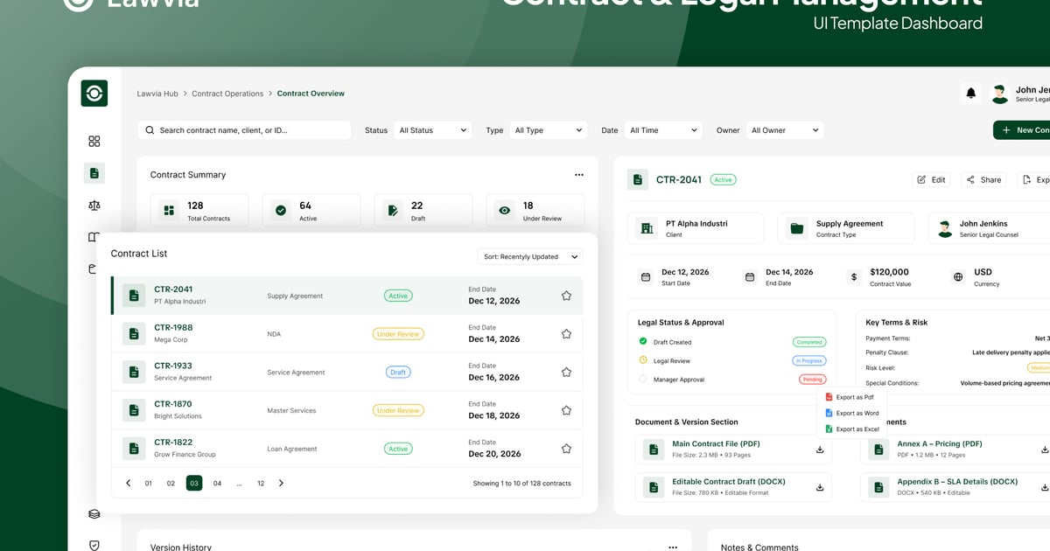Screen dimensions: 1050x551
Task: Open Version History three-dot menu
Action: click(x=672, y=547)
